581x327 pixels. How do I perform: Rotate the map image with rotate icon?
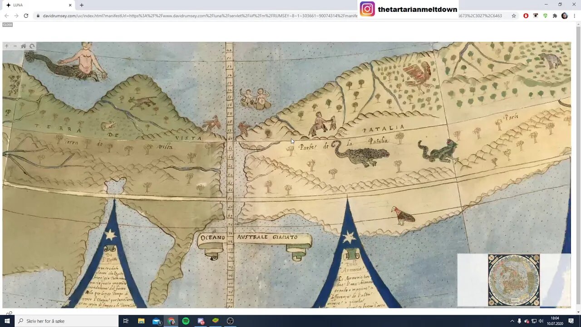(x=32, y=46)
